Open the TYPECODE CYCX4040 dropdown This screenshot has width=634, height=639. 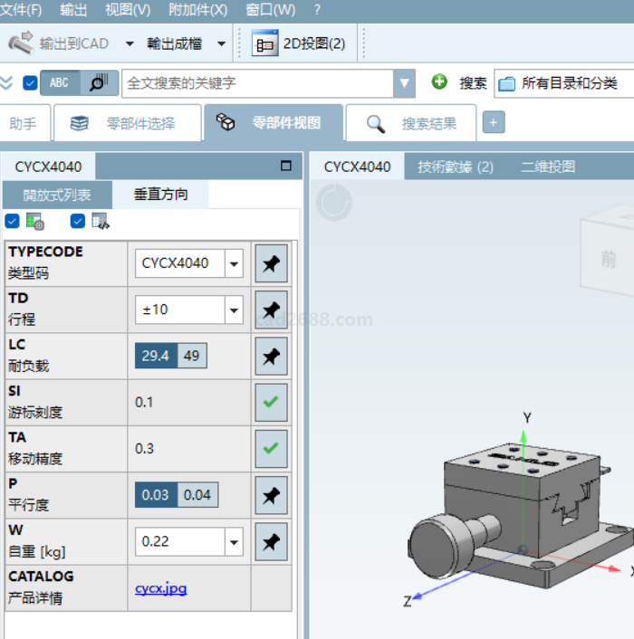(x=235, y=263)
